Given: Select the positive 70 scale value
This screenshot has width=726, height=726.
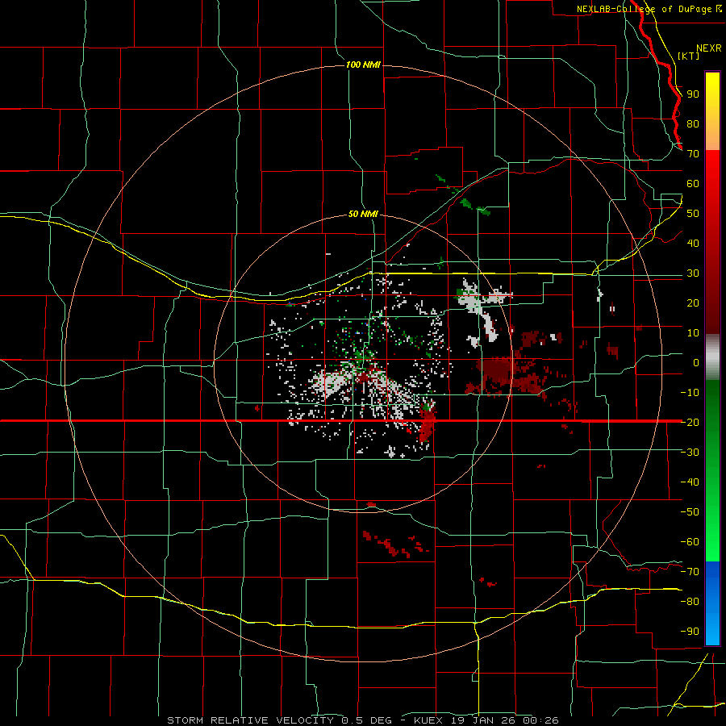Looking at the screenshot, I should click(x=693, y=154).
